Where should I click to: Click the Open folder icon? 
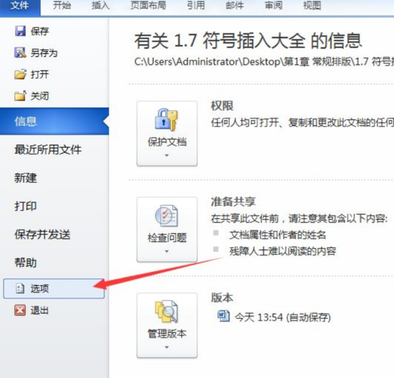click(x=20, y=74)
